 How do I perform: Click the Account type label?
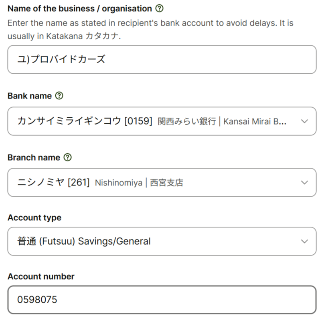[34, 218]
